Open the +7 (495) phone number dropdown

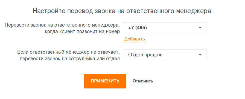(x=165, y=27)
